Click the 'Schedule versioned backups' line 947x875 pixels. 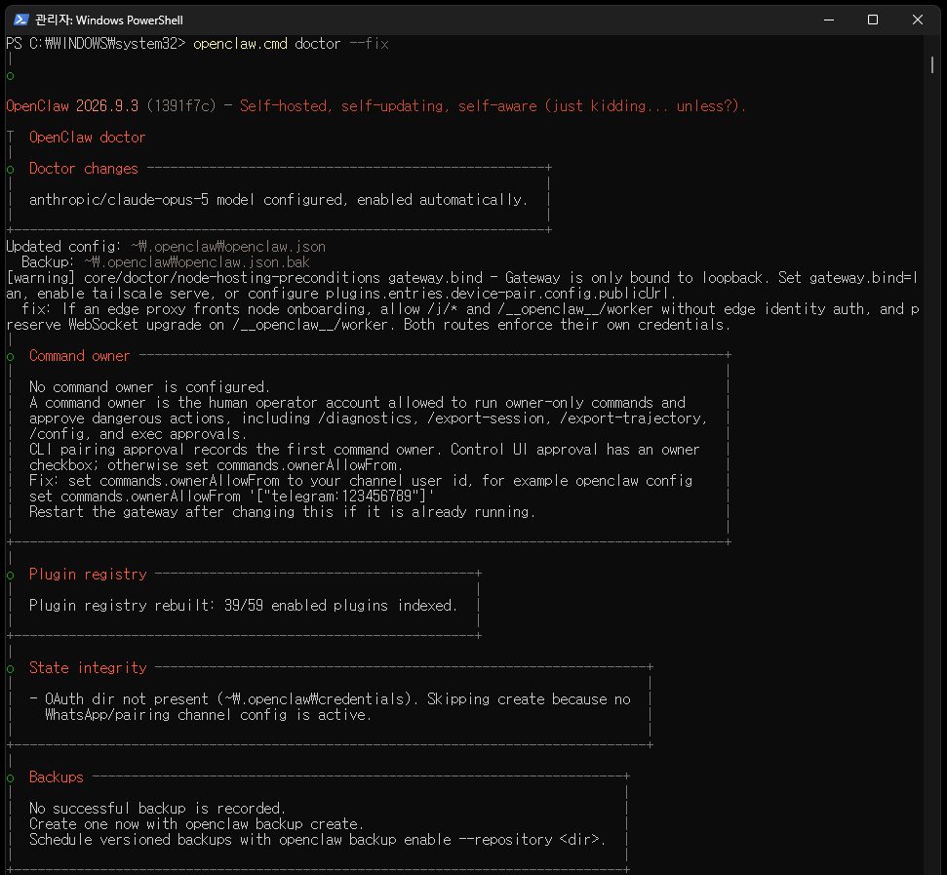tap(317, 840)
